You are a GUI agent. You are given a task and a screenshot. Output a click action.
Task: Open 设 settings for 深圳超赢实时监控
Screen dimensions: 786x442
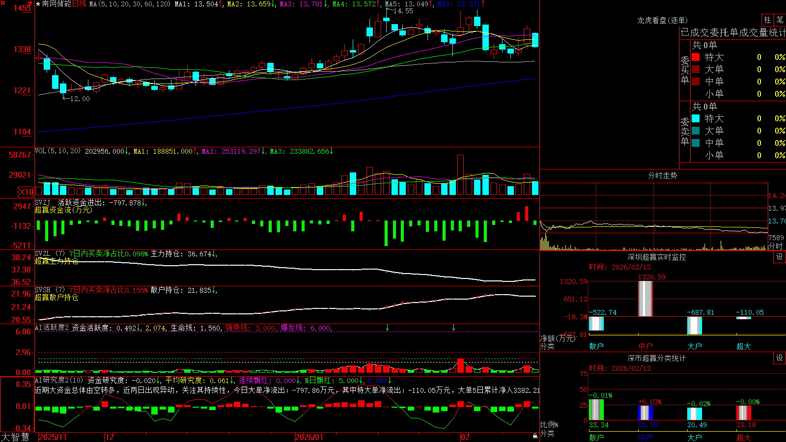point(780,257)
